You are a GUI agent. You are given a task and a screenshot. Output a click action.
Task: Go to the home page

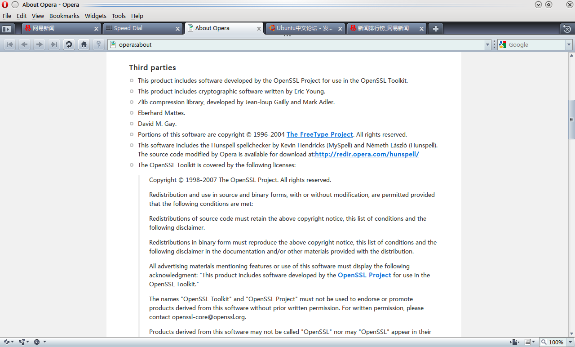84,44
